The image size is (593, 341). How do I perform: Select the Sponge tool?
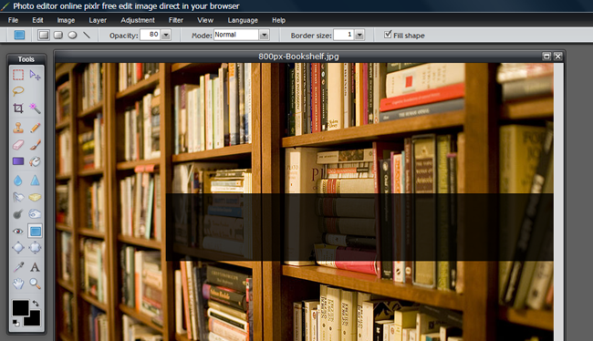35,197
